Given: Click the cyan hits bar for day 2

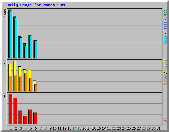Looking at the screenshot, I should click(x=16, y=38).
